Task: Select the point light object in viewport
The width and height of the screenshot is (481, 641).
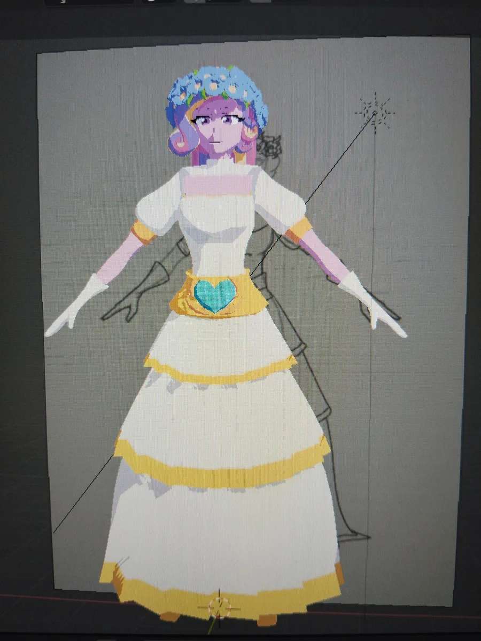Action: click(374, 113)
